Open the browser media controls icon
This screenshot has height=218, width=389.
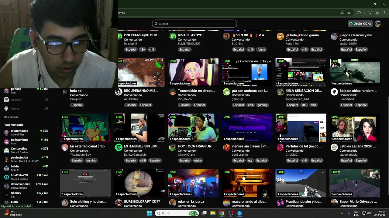(x=370, y=13)
